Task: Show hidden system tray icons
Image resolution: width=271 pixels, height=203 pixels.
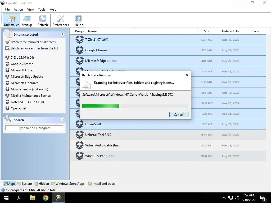Action: [224, 198]
